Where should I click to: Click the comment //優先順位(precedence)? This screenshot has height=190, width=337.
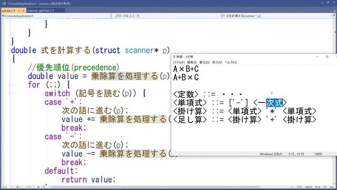74,68
